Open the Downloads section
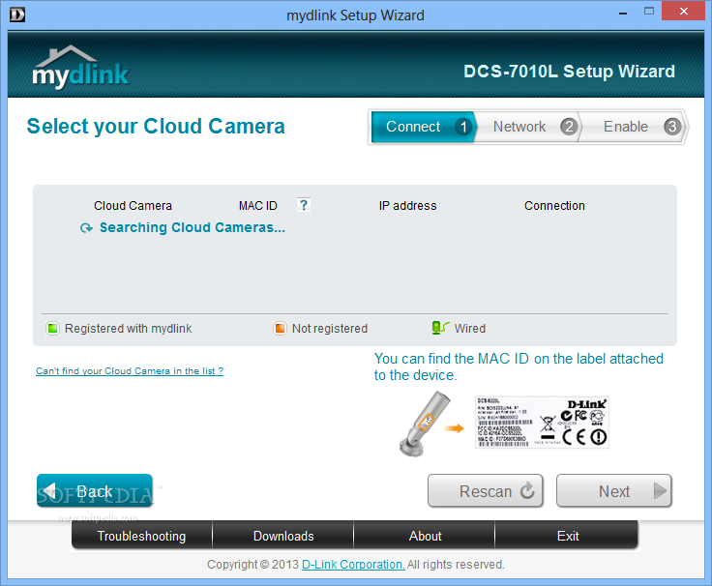This screenshot has width=712, height=586. pos(283,536)
